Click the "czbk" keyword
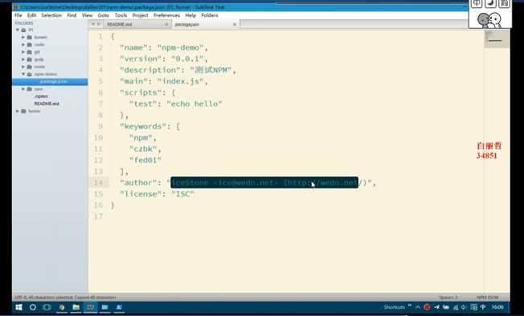 tap(143, 149)
